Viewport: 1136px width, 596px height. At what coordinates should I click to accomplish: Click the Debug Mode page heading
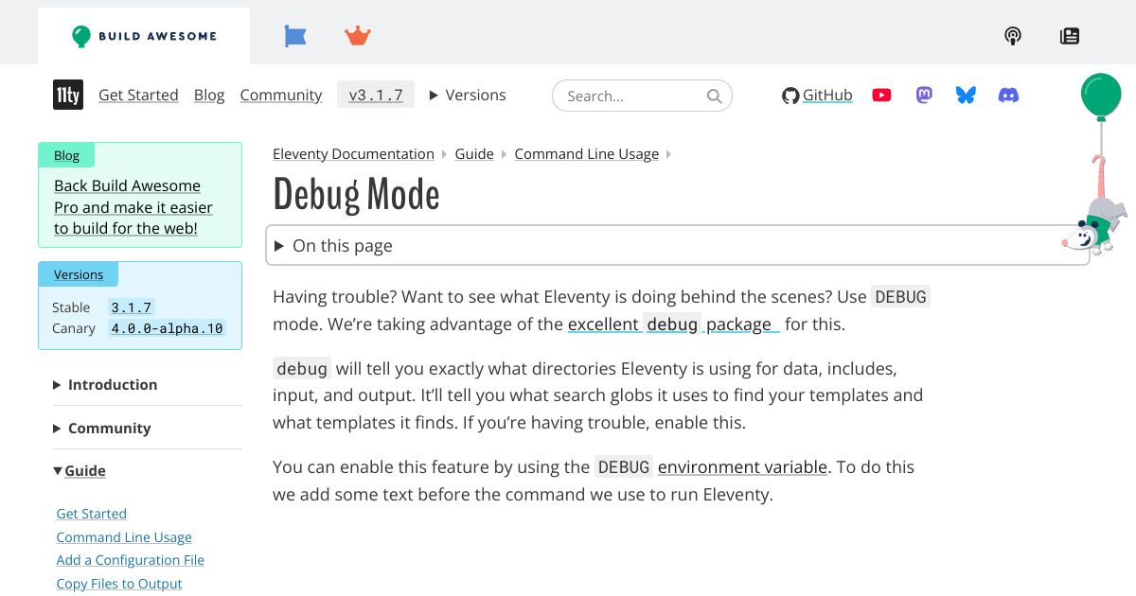pos(356,194)
